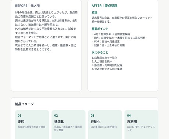Click the "構造化" card title

point(59,121)
